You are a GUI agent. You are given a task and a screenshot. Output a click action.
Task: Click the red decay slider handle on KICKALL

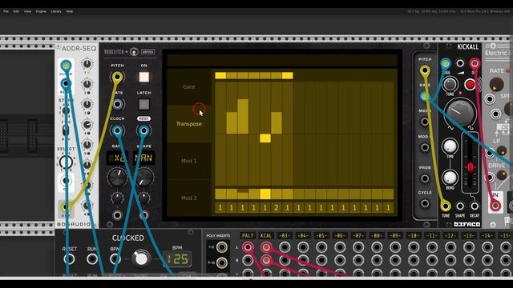click(x=471, y=167)
